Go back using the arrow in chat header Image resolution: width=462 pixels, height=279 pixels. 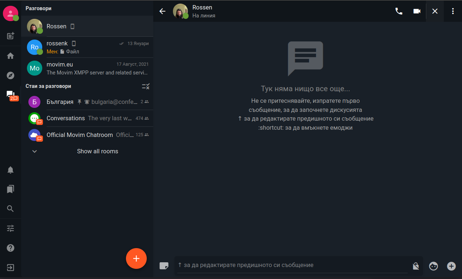coord(162,11)
